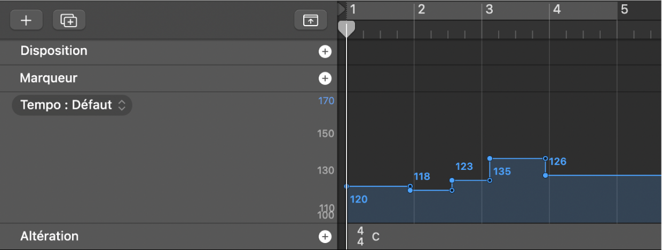The width and height of the screenshot is (662, 250).
Task: Click the playhead handle in the ruler
Action: [347, 28]
